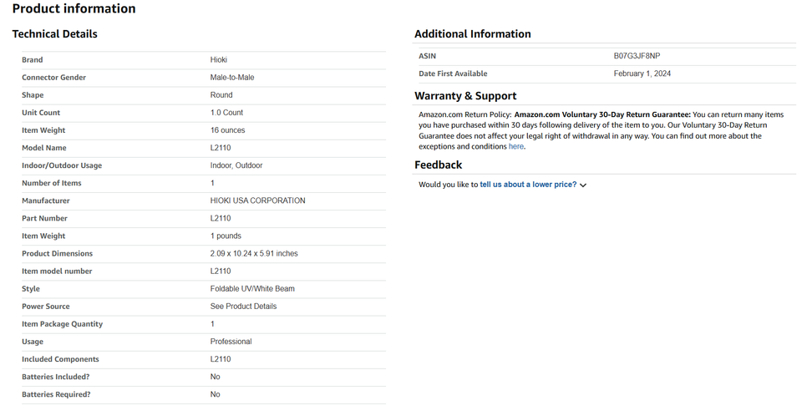The image size is (802, 416).
Task: Open the 'here' return policy link
Action: click(x=516, y=146)
